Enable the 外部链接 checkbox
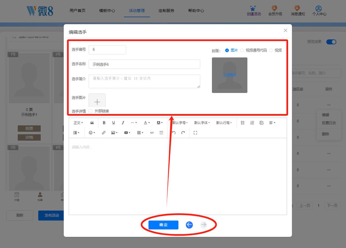The image size is (346, 248). click(x=91, y=111)
